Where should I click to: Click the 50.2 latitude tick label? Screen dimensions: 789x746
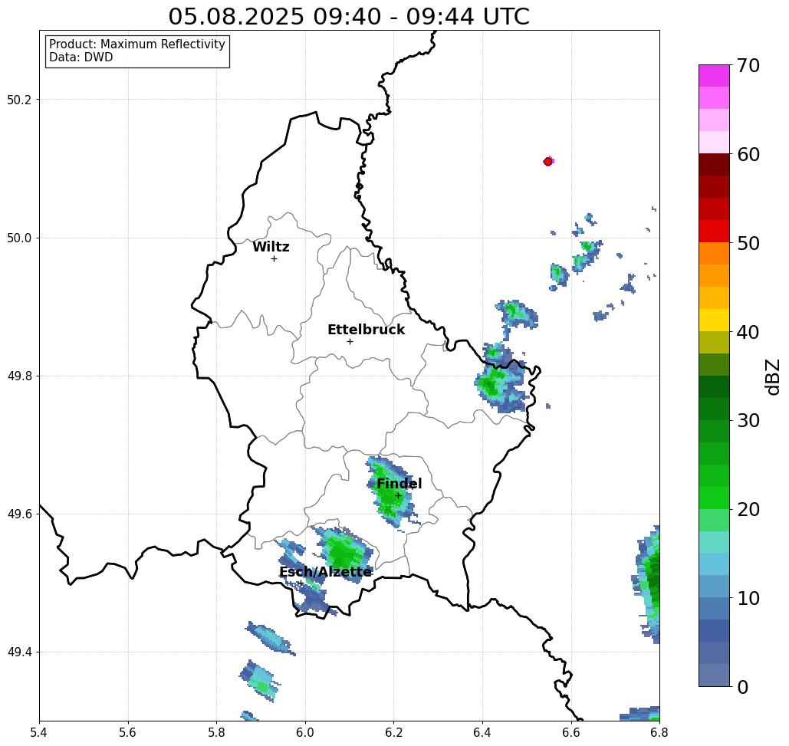point(19,100)
